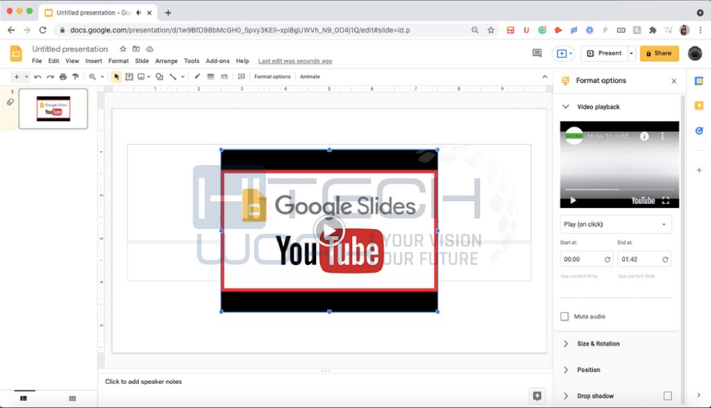Undo the last action

tap(38, 76)
